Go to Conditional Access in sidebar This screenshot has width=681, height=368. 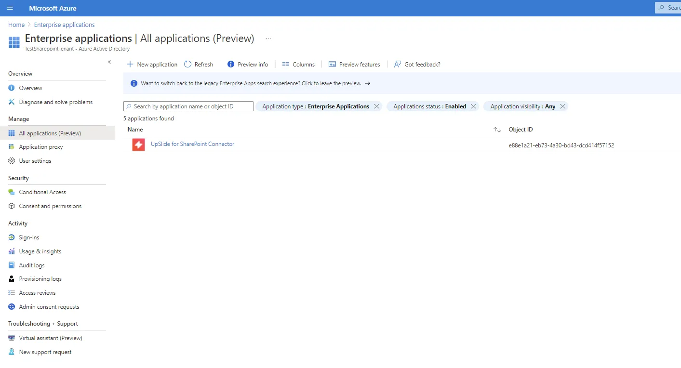tap(42, 192)
